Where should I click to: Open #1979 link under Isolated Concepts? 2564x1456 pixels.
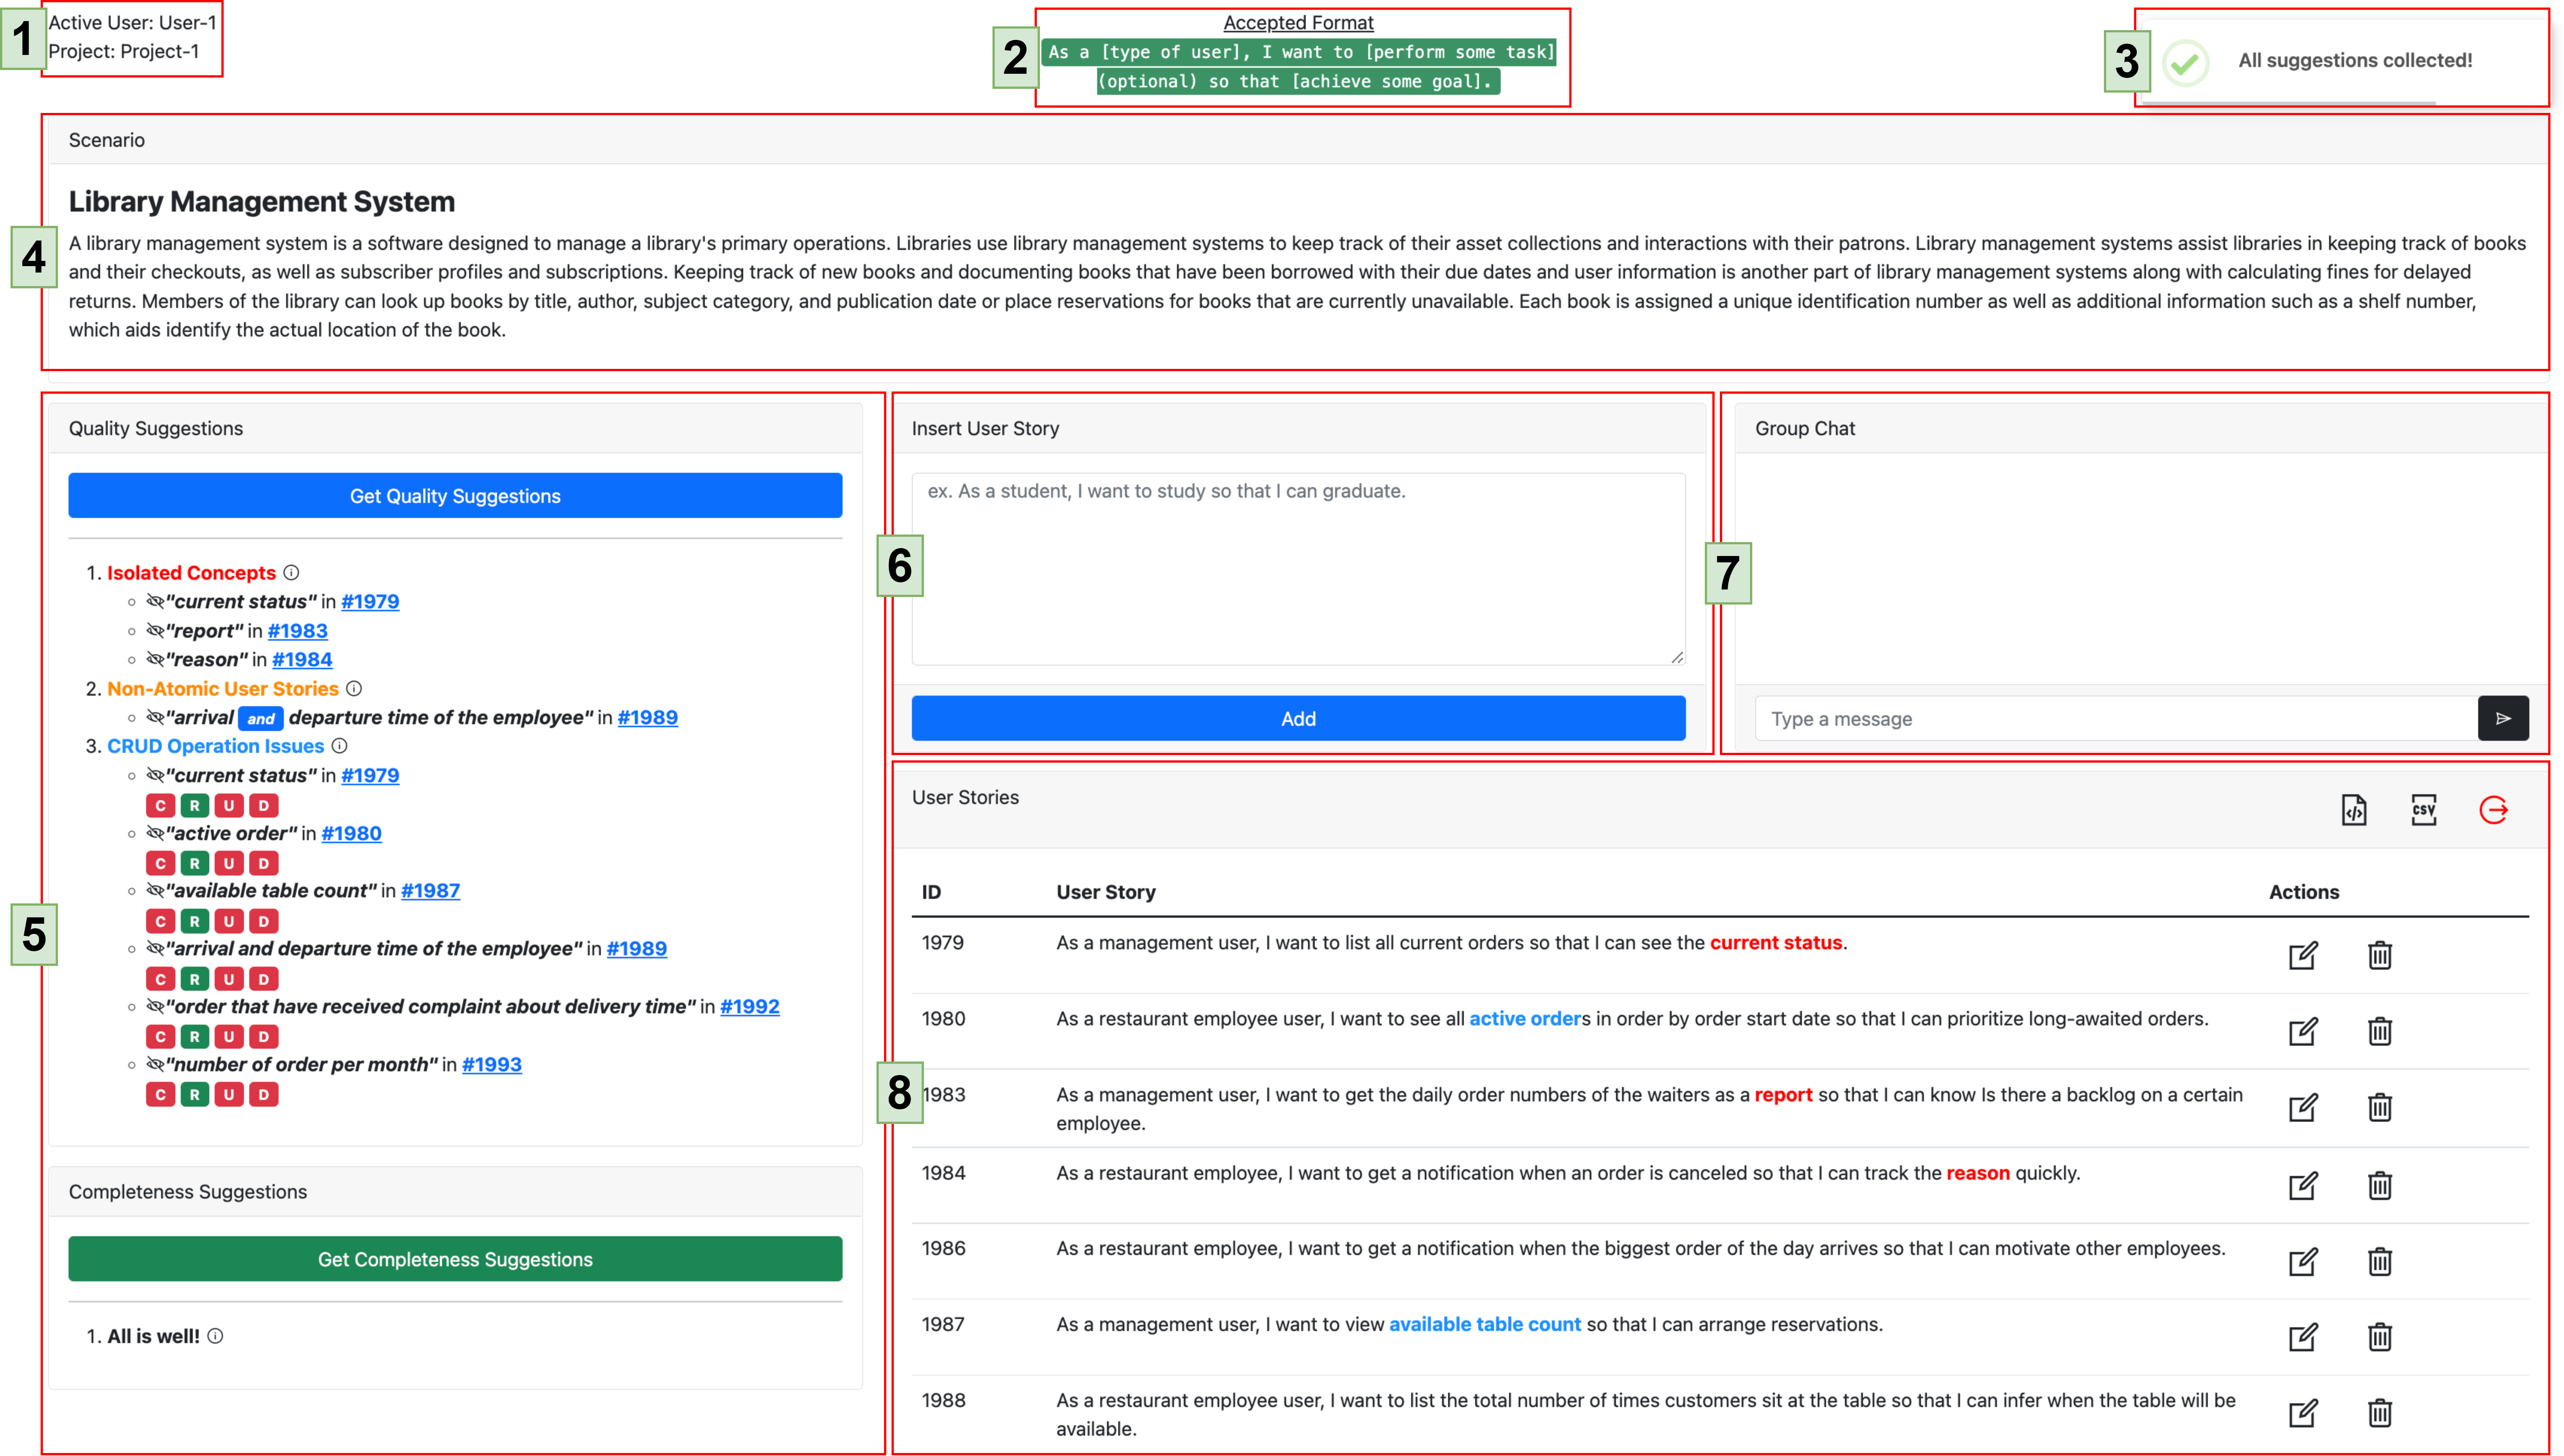[x=370, y=601]
